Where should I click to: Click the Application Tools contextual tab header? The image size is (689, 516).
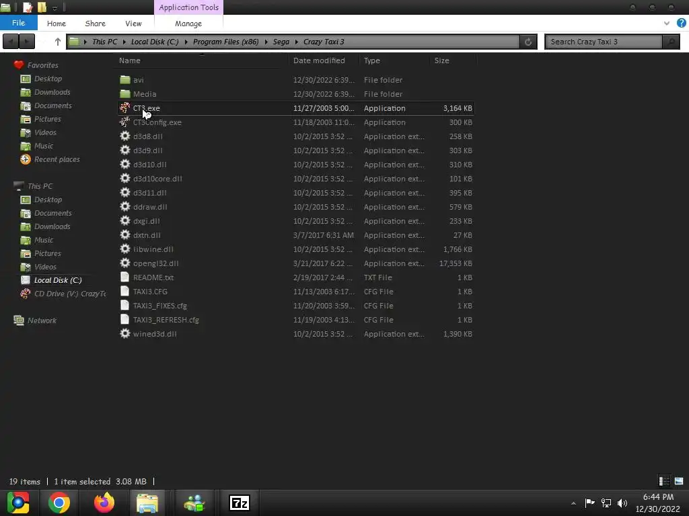coord(188,7)
